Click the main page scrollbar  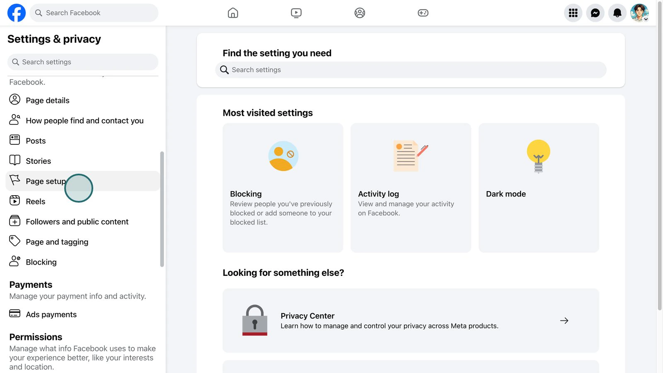pos(660,155)
